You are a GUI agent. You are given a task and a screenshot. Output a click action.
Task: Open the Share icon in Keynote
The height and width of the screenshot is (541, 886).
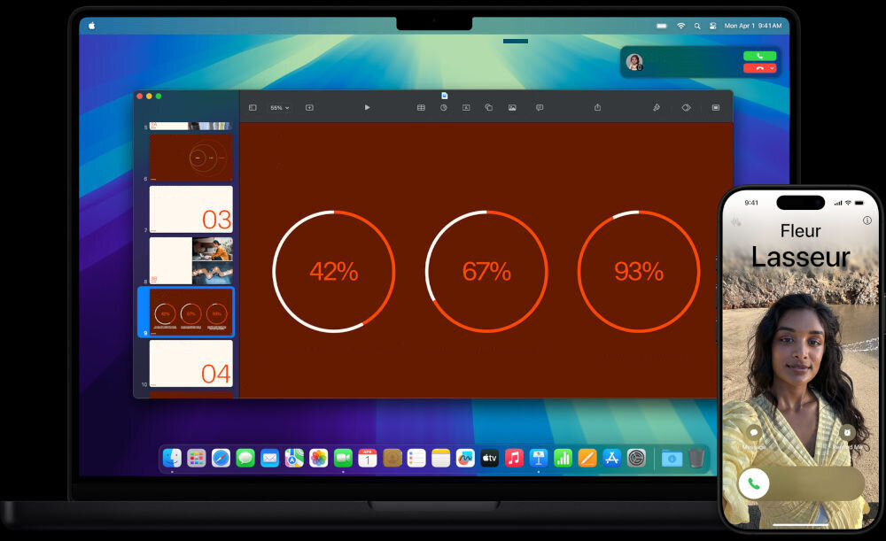(x=597, y=107)
